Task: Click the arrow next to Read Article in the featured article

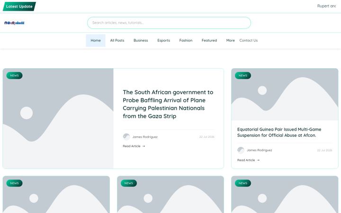Action: [x=144, y=146]
